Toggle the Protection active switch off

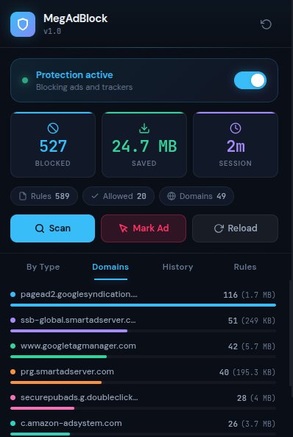pyautogui.click(x=250, y=80)
